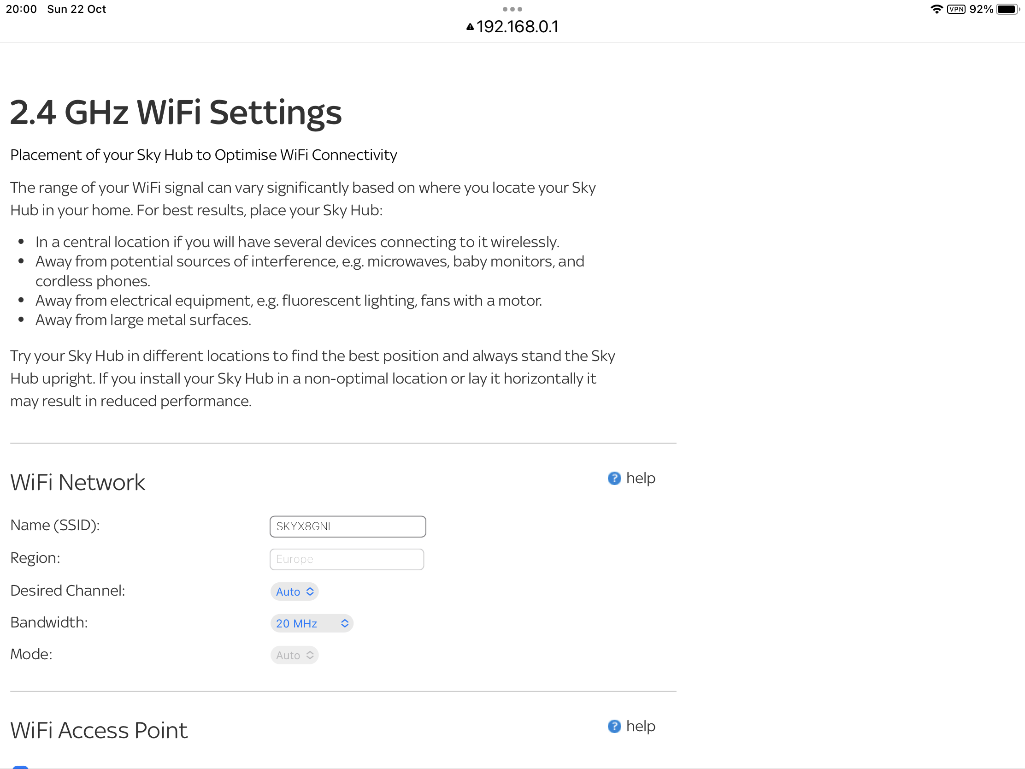Tap the 192.168.0.1 address bar
The width and height of the screenshot is (1025, 769).
[518, 27]
